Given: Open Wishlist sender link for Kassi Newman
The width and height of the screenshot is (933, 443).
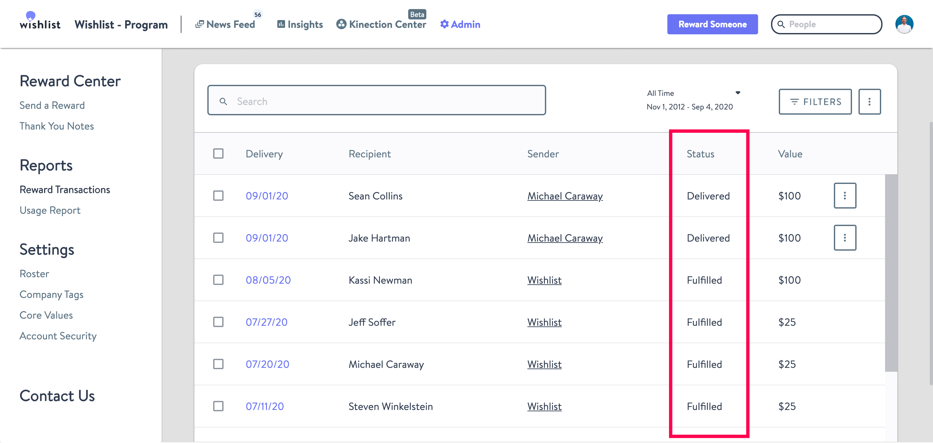Looking at the screenshot, I should tap(544, 280).
